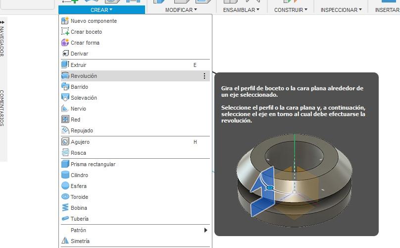Viewport: 400px width, 248px height.
Task: Click the Bobina label
Action: click(79, 208)
